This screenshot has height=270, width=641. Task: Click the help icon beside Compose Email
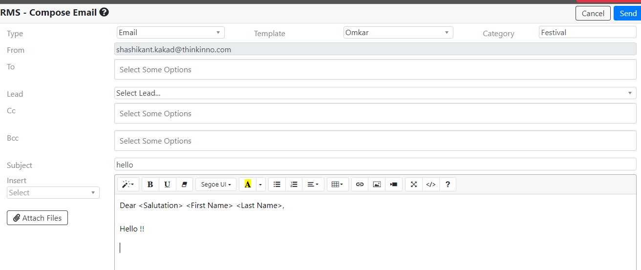104,12
